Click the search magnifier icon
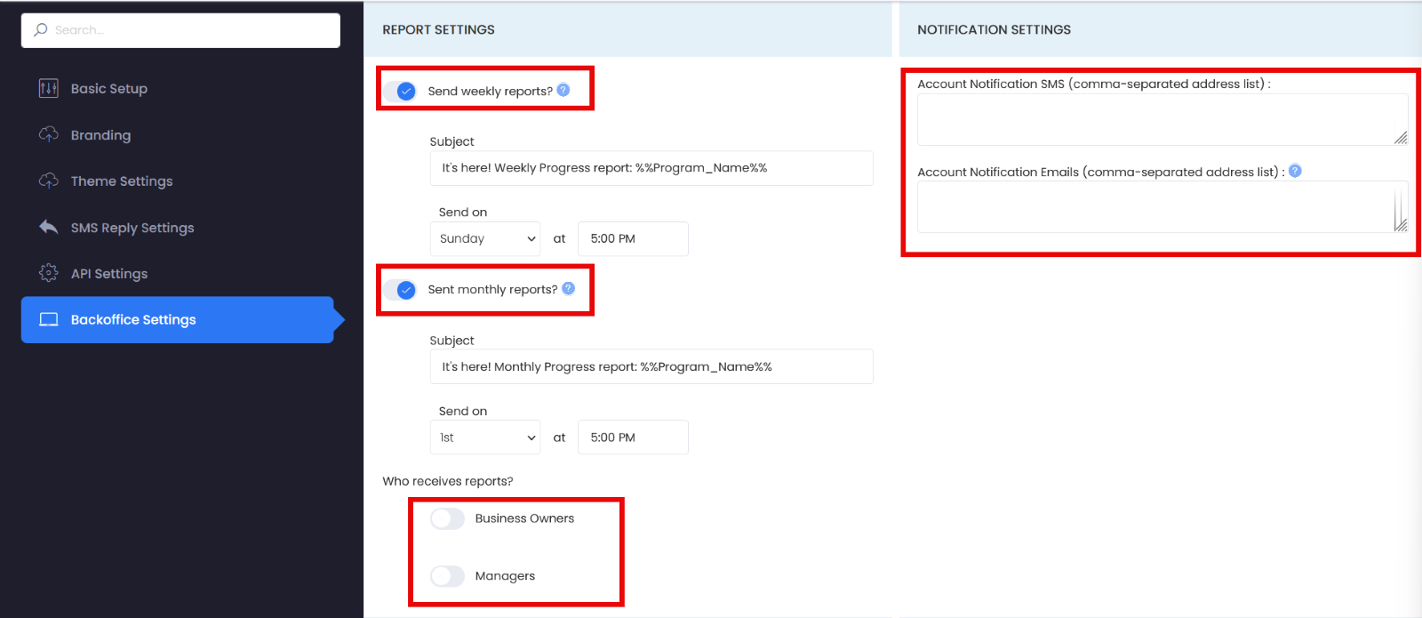This screenshot has width=1422, height=618. point(41,30)
